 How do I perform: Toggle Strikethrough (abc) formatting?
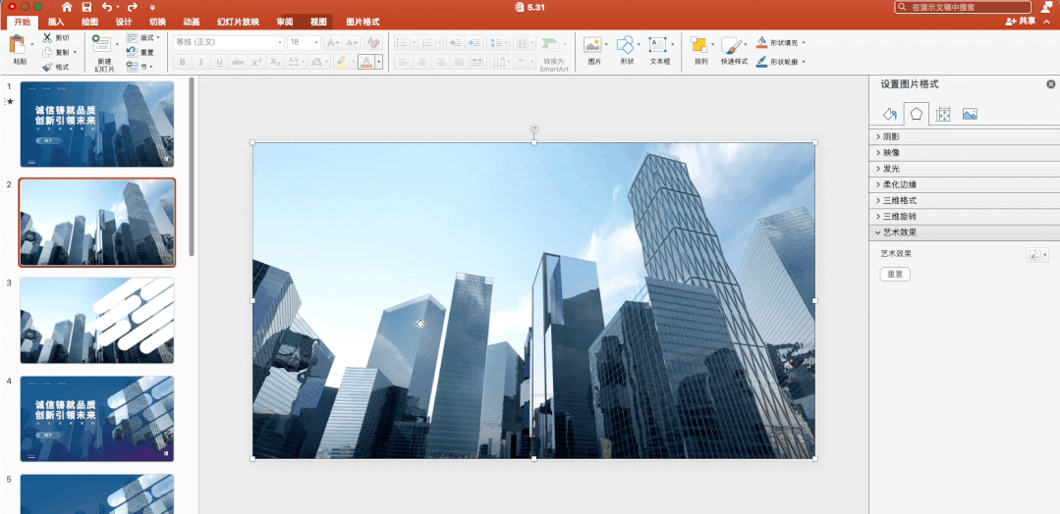238,62
